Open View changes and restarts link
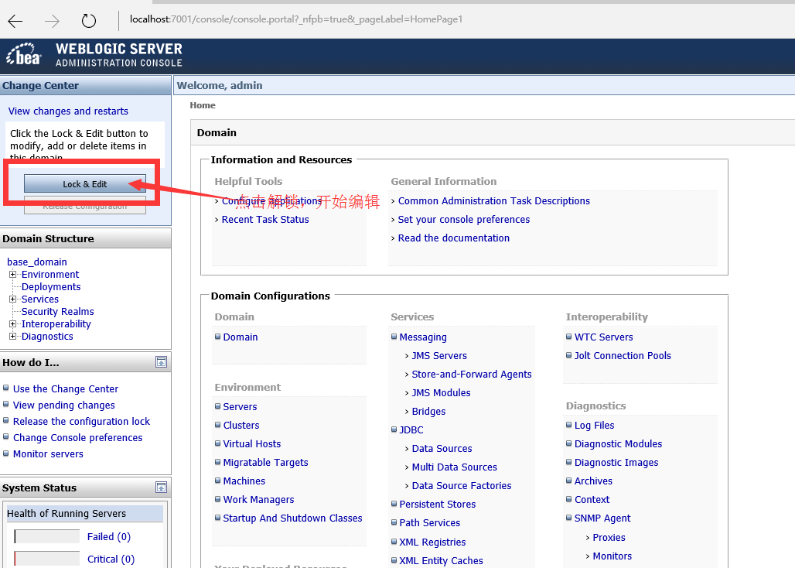795x568 pixels. click(x=68, y=111)
